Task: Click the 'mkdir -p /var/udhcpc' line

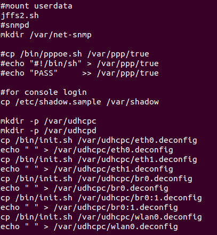Action: [49, 121]
